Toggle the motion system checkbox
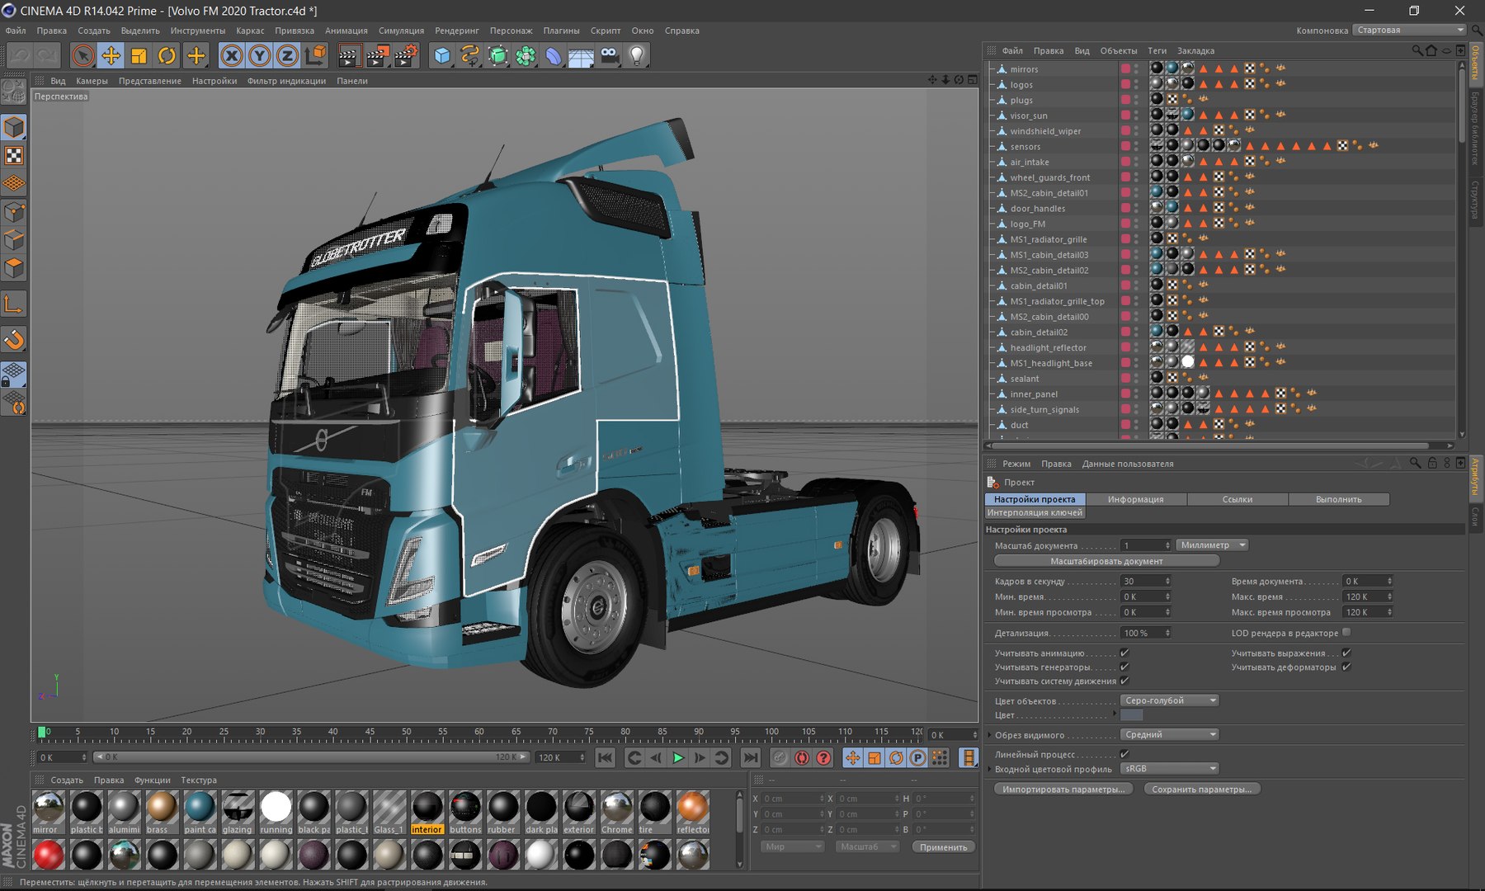This screenshot has width=1485, height=891. [1124, 681]
